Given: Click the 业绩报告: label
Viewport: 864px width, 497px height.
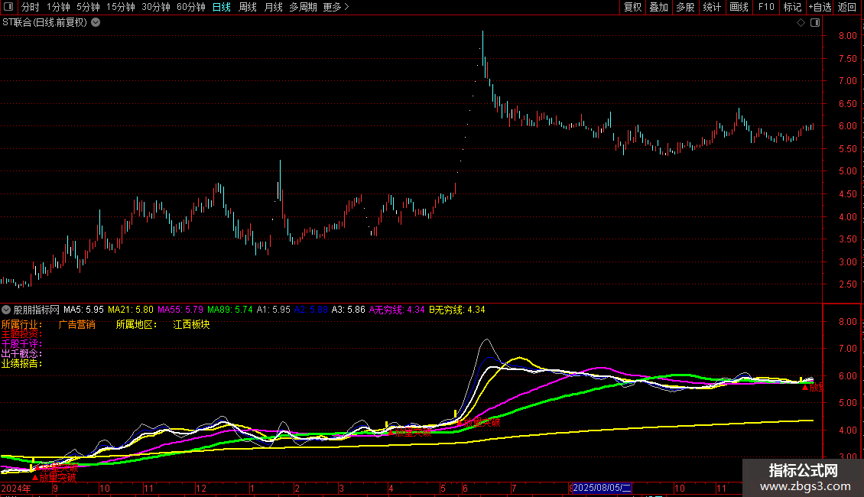Looking at the screenshot, I should (x=21, y=364).
